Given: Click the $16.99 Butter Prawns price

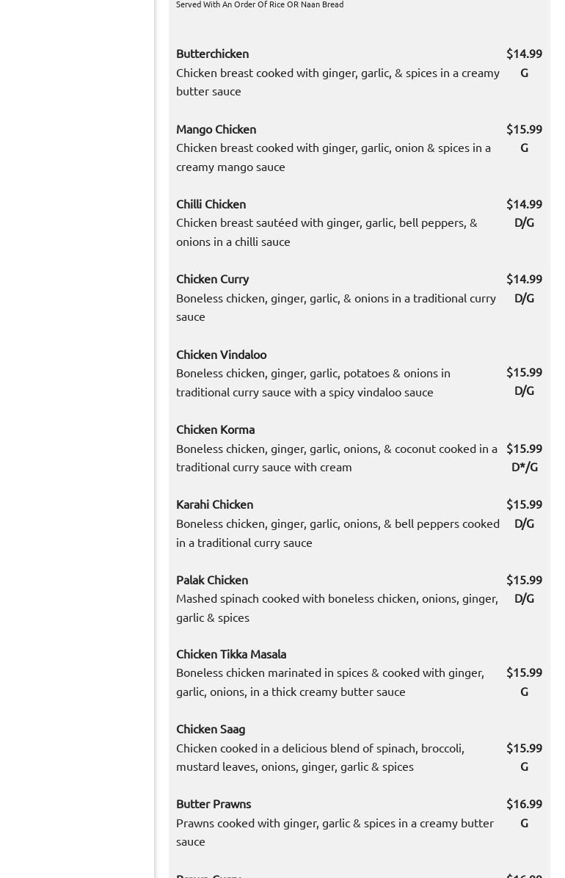Looking at the screenshot, I should click(524, 804).
